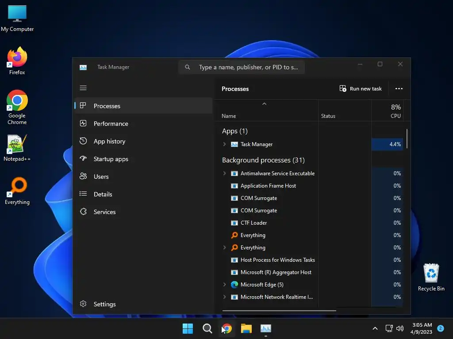Viewport: 453px width, 339px height.
Task: Open Firefox desktop shortcut
Action: tap(17, 61)
